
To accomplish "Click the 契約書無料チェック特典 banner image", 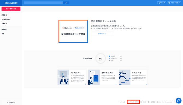I will [x=73, y=31].
